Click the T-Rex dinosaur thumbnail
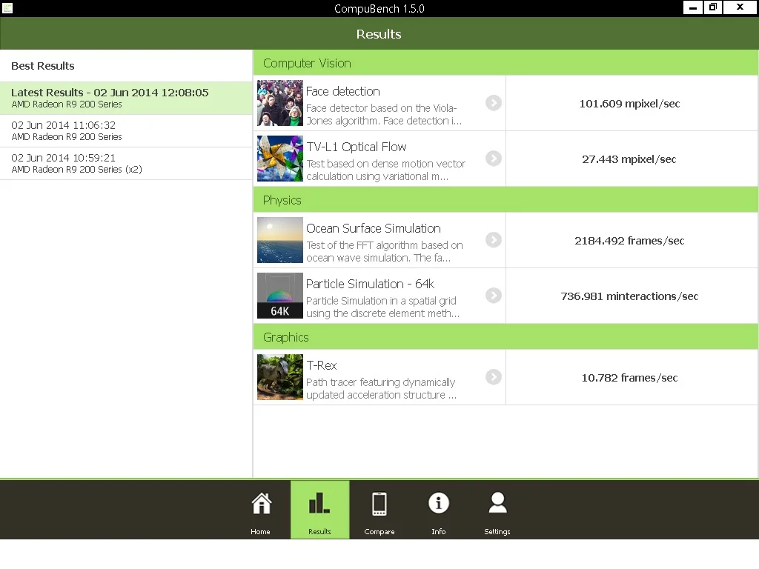The width and height of the screenshot is (759, 569). pos(279,377)
